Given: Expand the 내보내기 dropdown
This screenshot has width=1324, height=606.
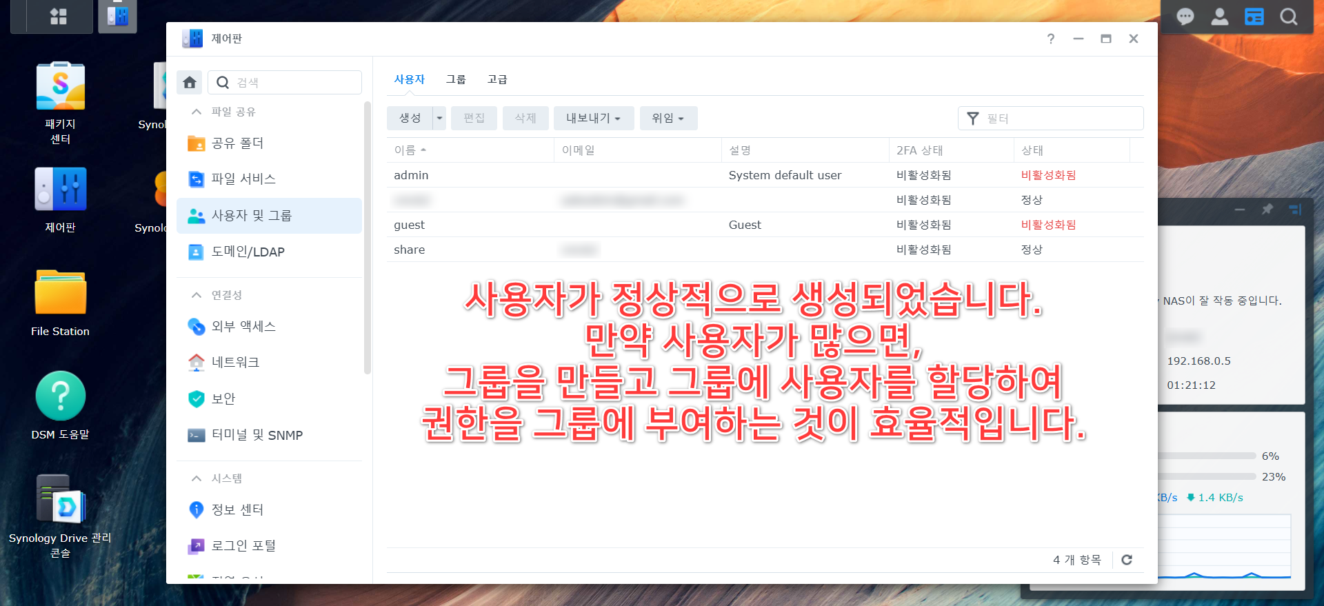Looking at the screenshot, I should tap(593, 118).
